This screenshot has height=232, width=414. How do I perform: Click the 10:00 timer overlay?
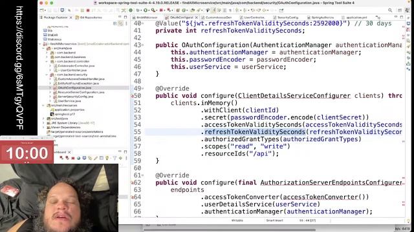tap(27, 153)
